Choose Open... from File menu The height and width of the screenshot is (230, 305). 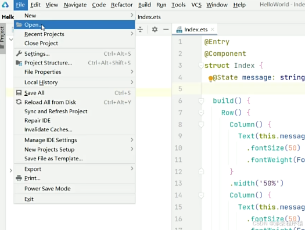pyautogui.click(x=74, y=25)
